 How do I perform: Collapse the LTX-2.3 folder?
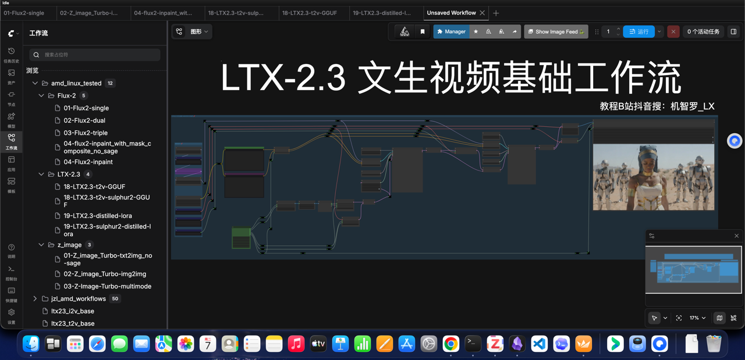tap(41, 174)
